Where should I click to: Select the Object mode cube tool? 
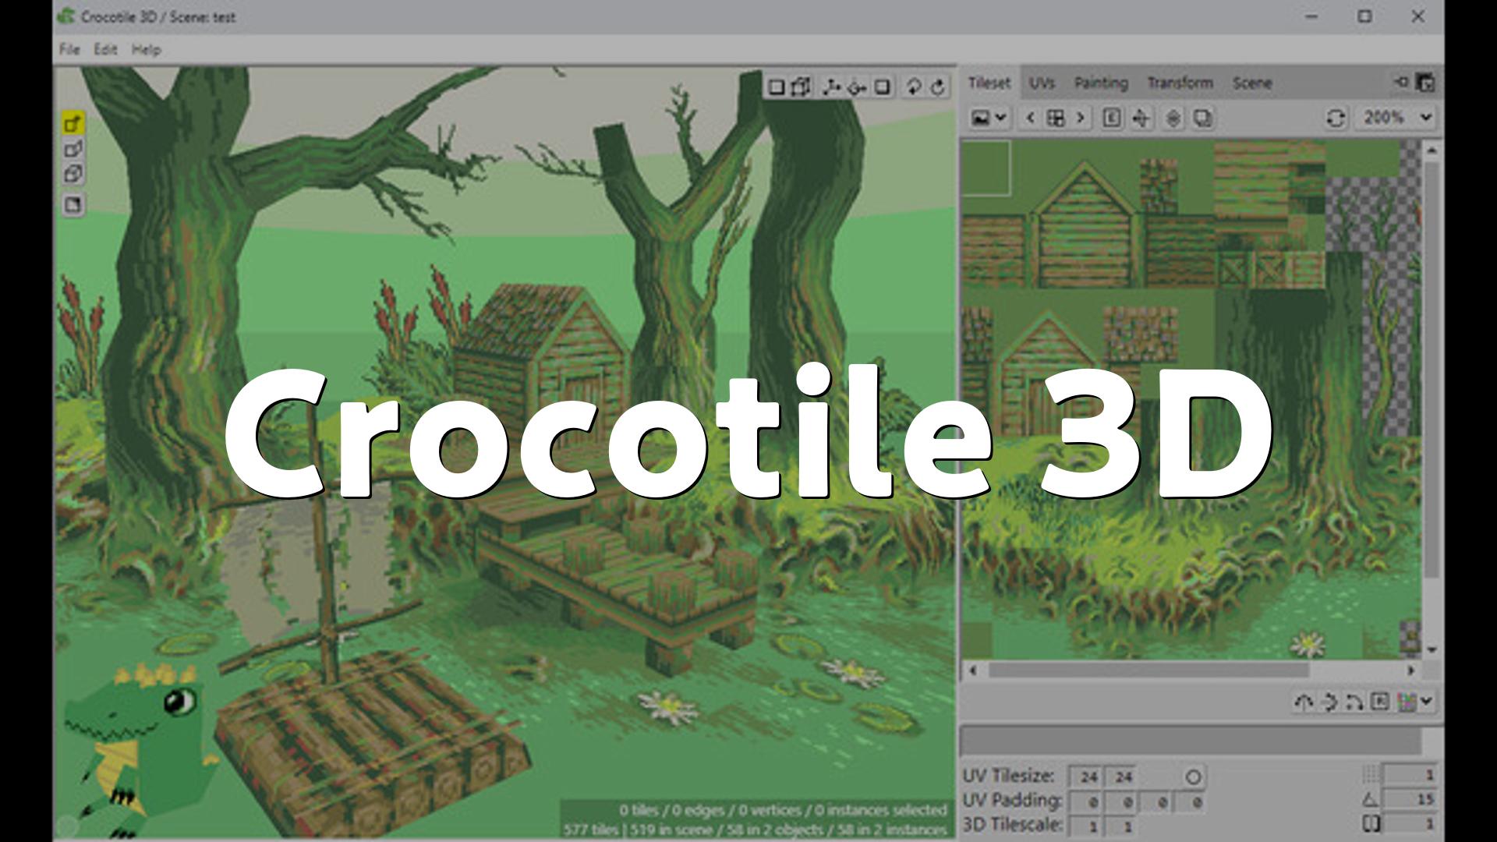[x=73, y=174]
